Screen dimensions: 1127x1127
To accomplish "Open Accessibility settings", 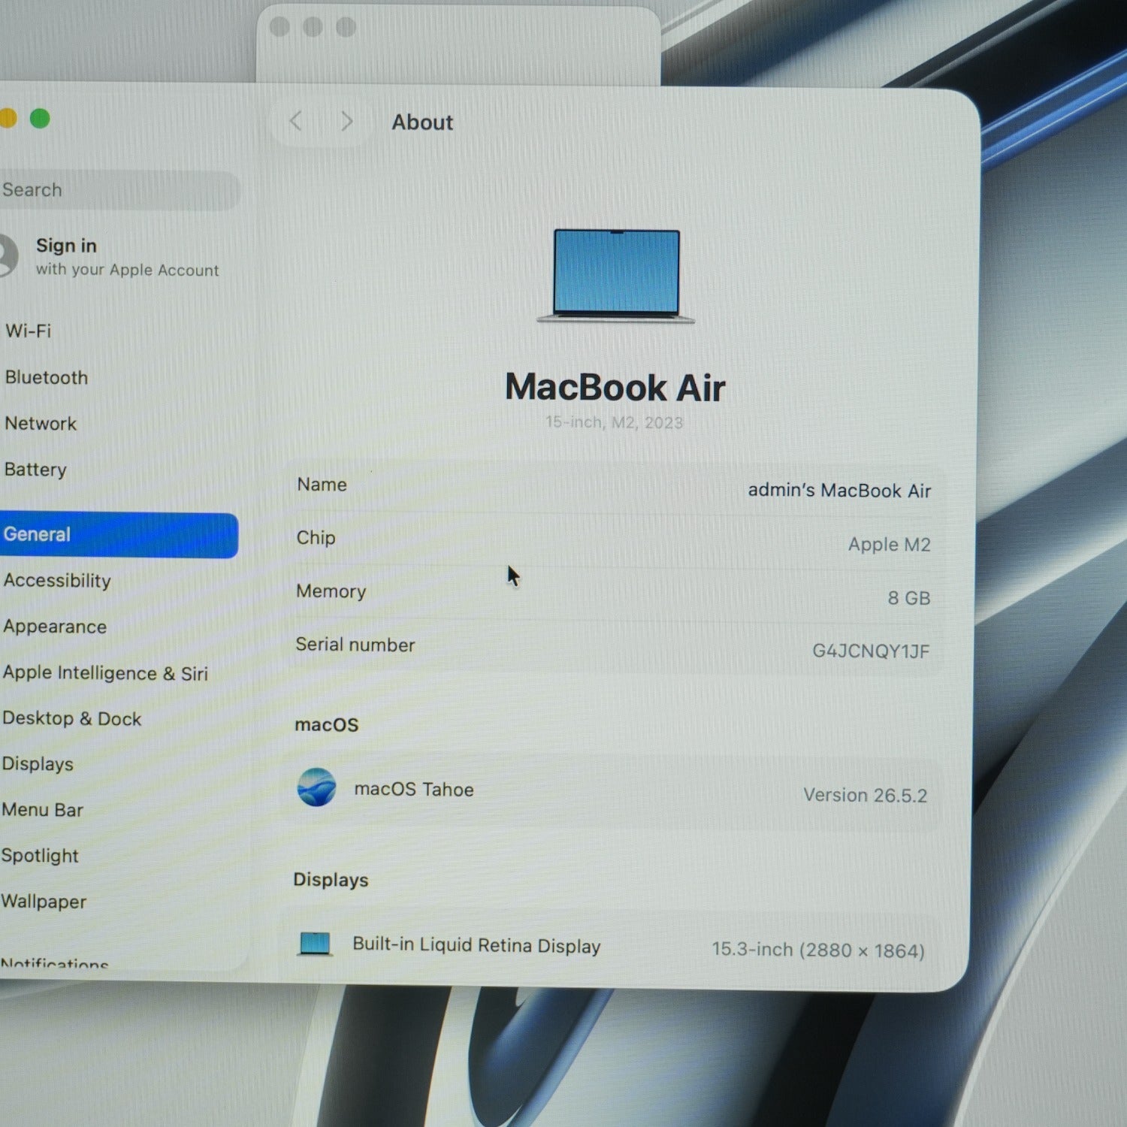I will click(56, 581).
